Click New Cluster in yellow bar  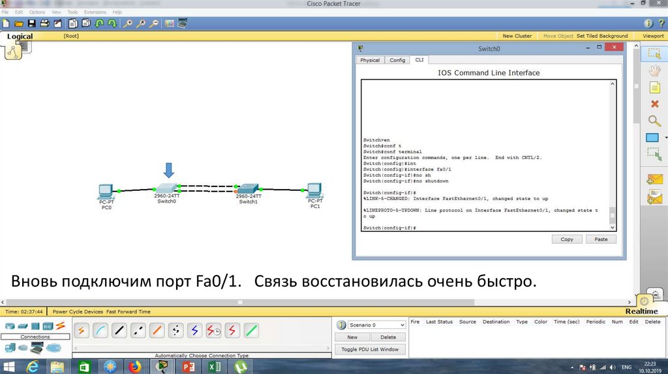click(x=517, y=36)
